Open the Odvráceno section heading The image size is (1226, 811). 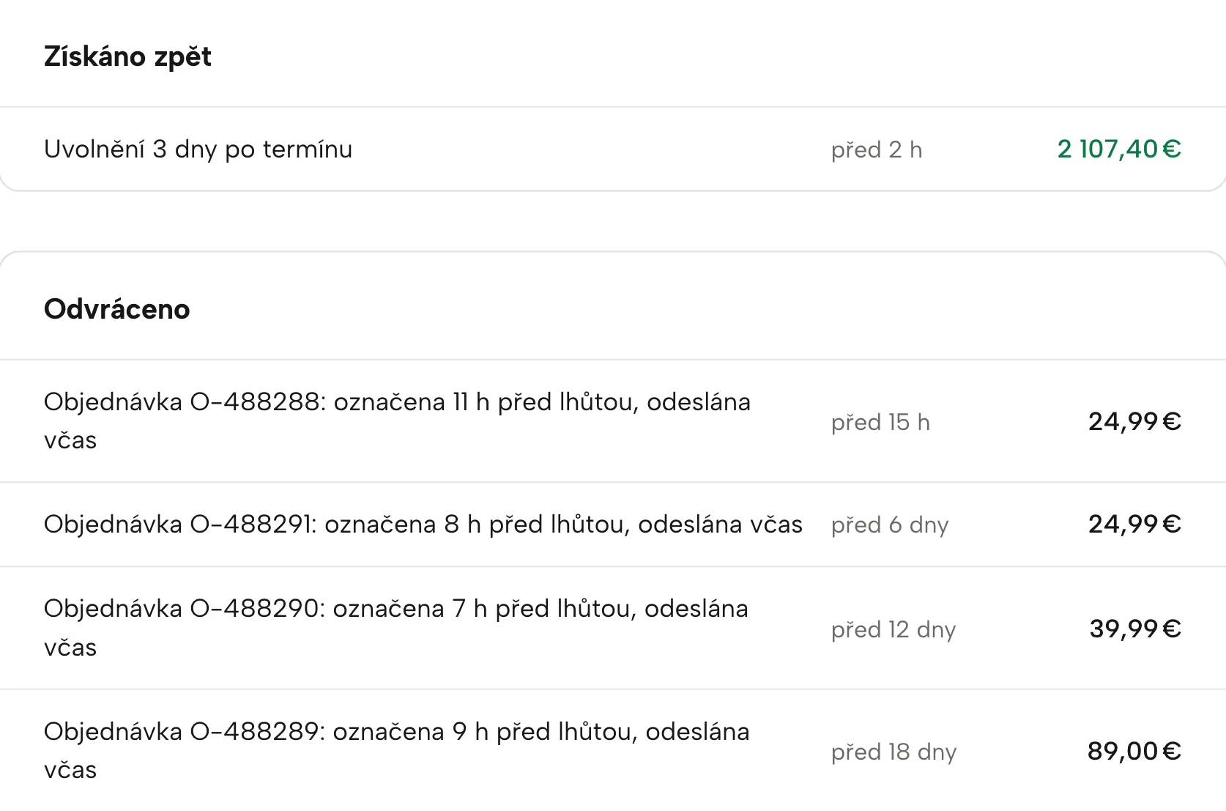point(117,309)
